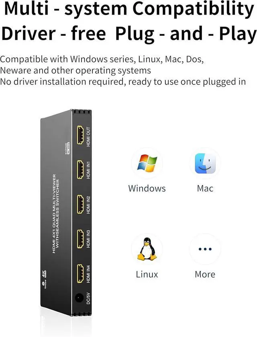Click the 4K badge on device
Image resolution: width=257 pixels, height=337 pixels.
[45, 274]
